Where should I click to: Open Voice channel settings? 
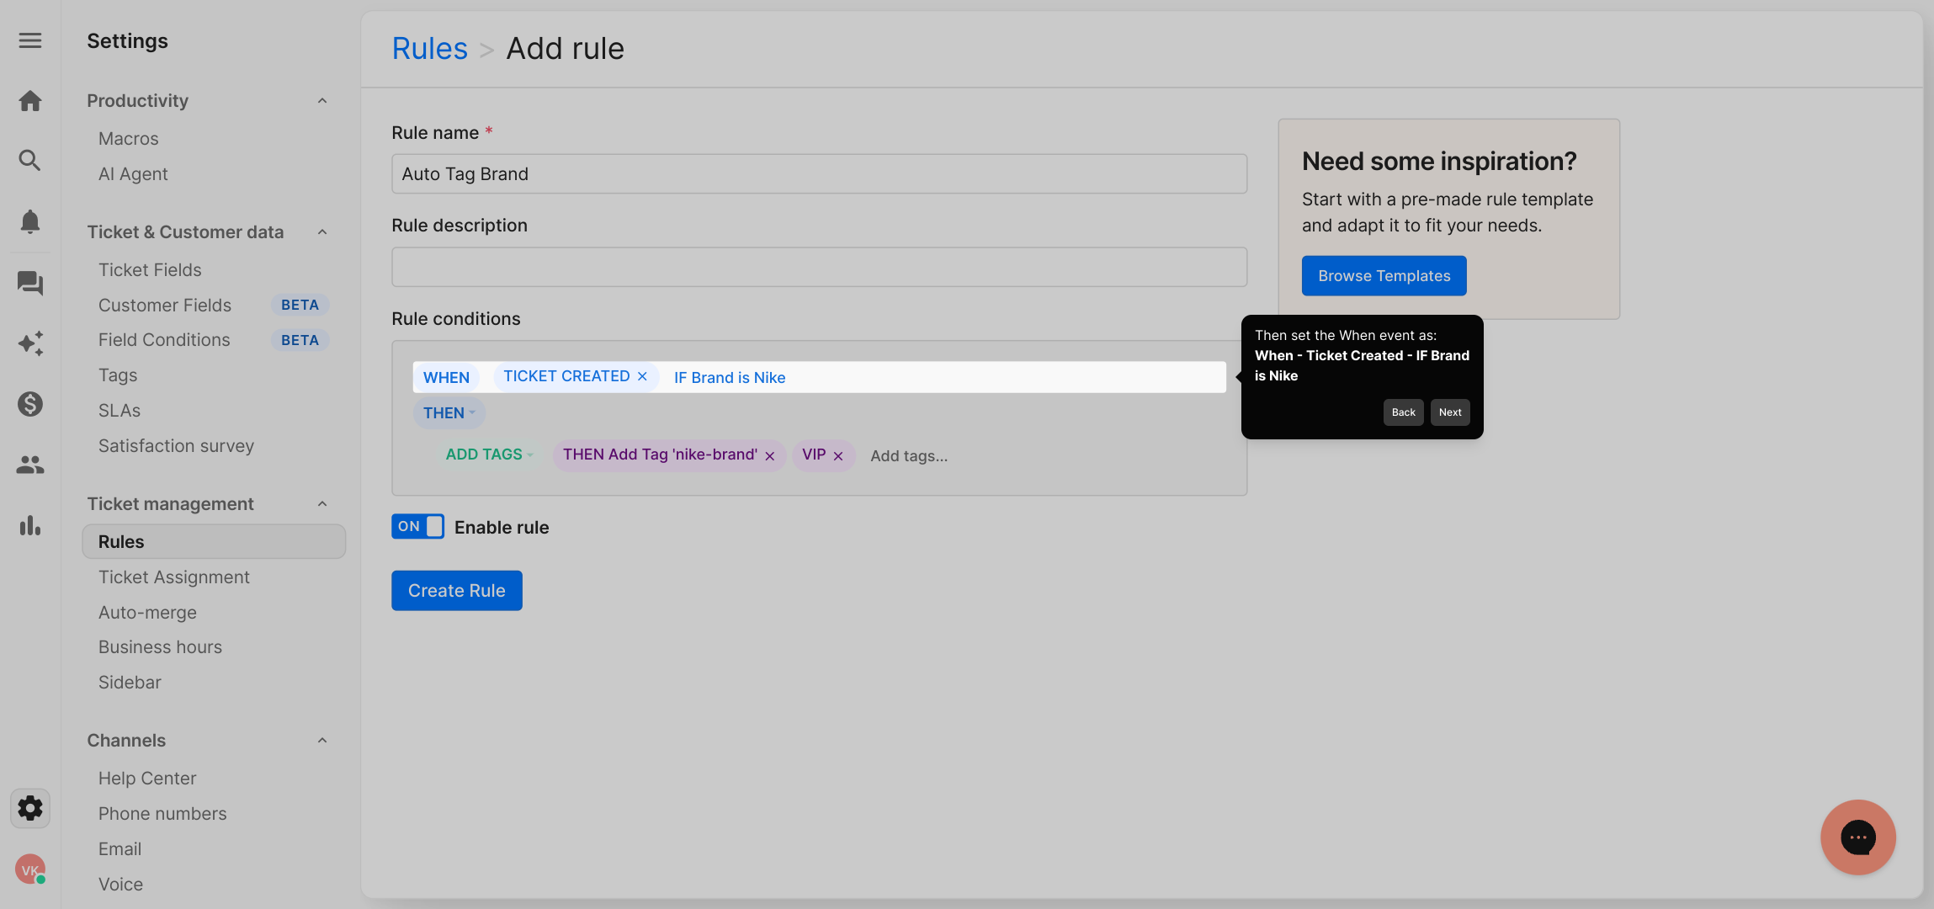click(120, 885)
